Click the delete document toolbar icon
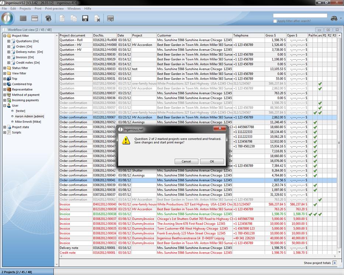Screen dimensions: 344x275 point(97,18)
